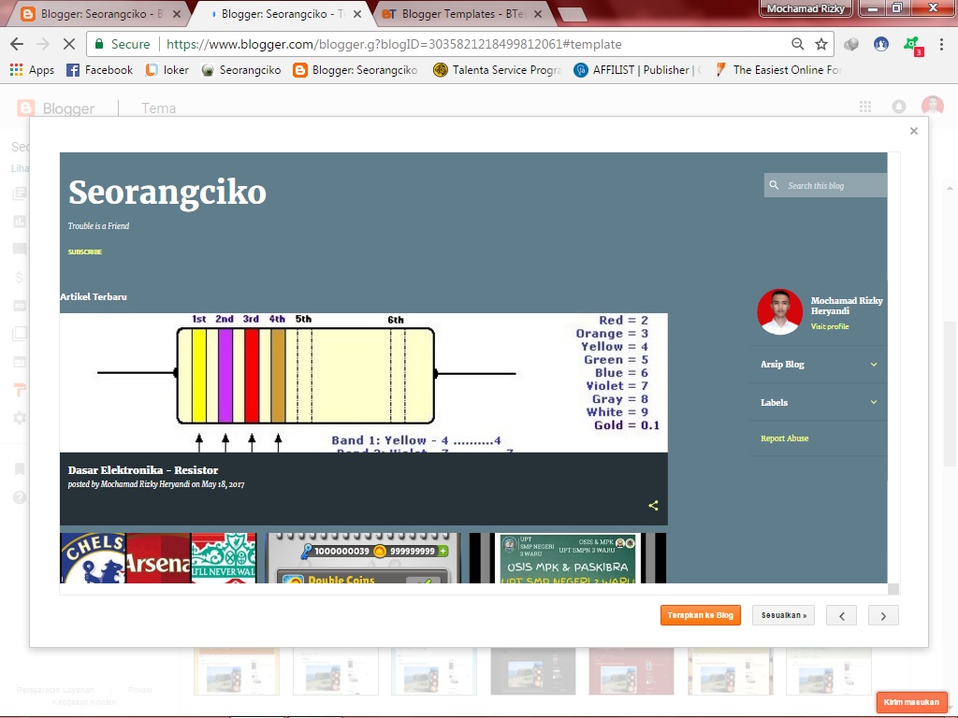Open the Facebook bookmark
The height and width of the screenshot is (718, 958).
click(x=99, y=69)
